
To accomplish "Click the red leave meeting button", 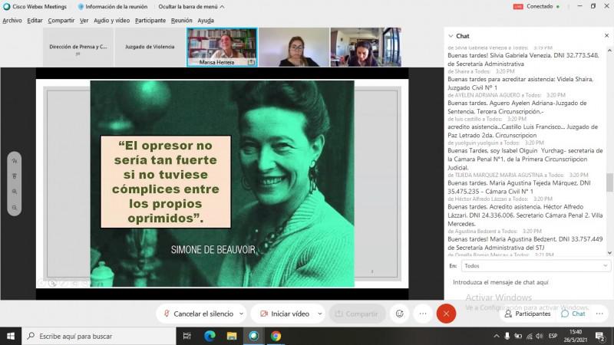I will [x=446, y=314].
